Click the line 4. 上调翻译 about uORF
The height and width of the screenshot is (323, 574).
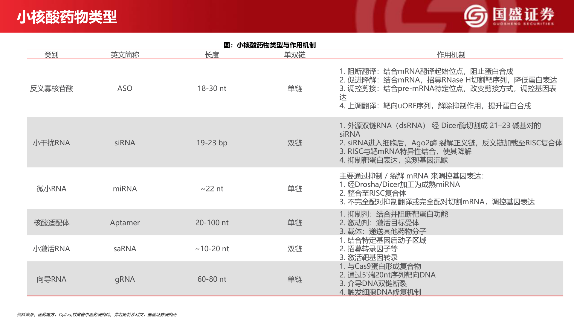pos(435,106)
